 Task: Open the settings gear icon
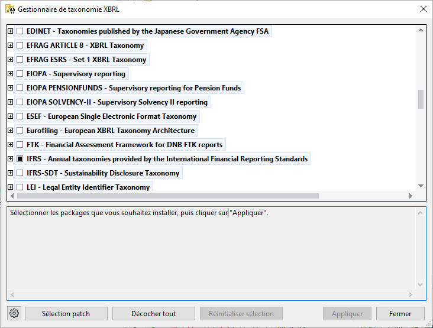(x=15, y=314)
